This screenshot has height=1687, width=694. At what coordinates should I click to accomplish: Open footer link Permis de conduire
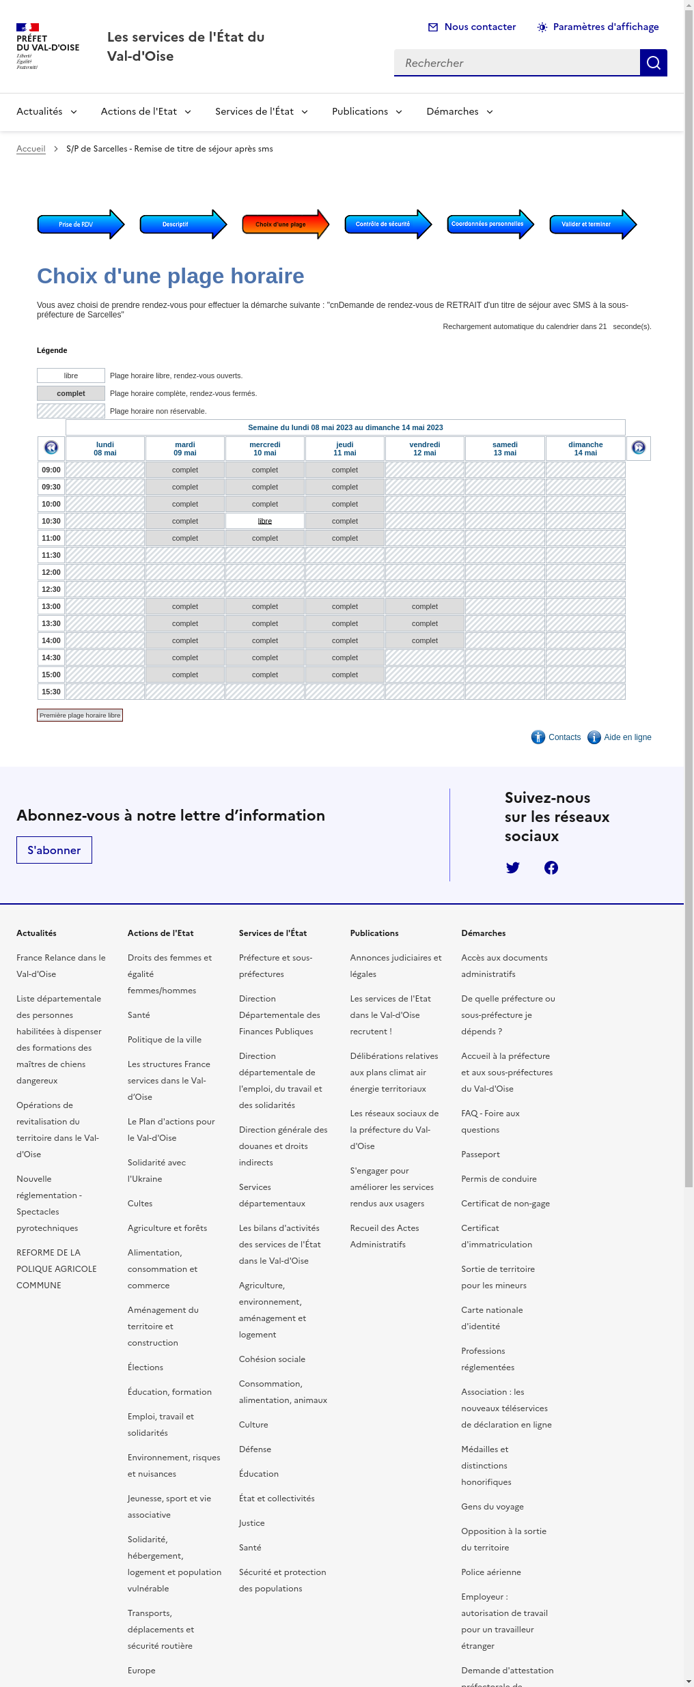[499, 1179]
